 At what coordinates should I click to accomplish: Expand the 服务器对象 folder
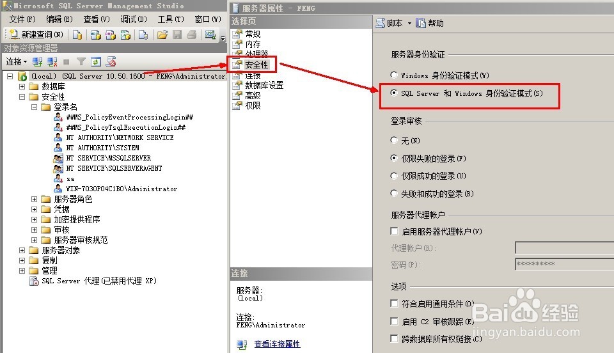[22, 250]
